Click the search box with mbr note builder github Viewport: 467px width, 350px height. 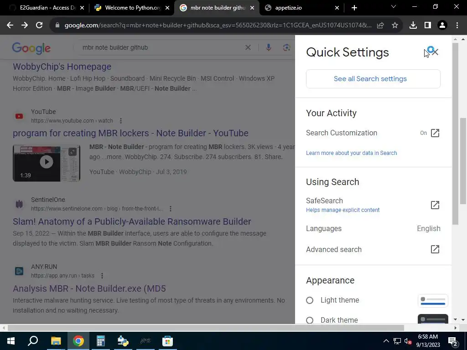pos(161,47)
